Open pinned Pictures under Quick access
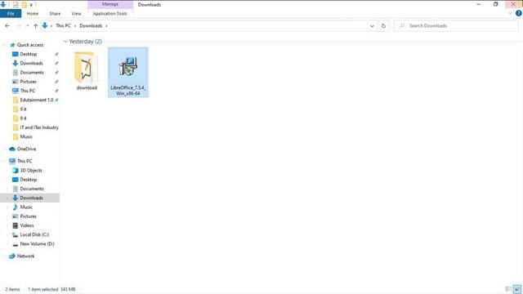Viewport: 523px width, 294px height. (28, 82)
